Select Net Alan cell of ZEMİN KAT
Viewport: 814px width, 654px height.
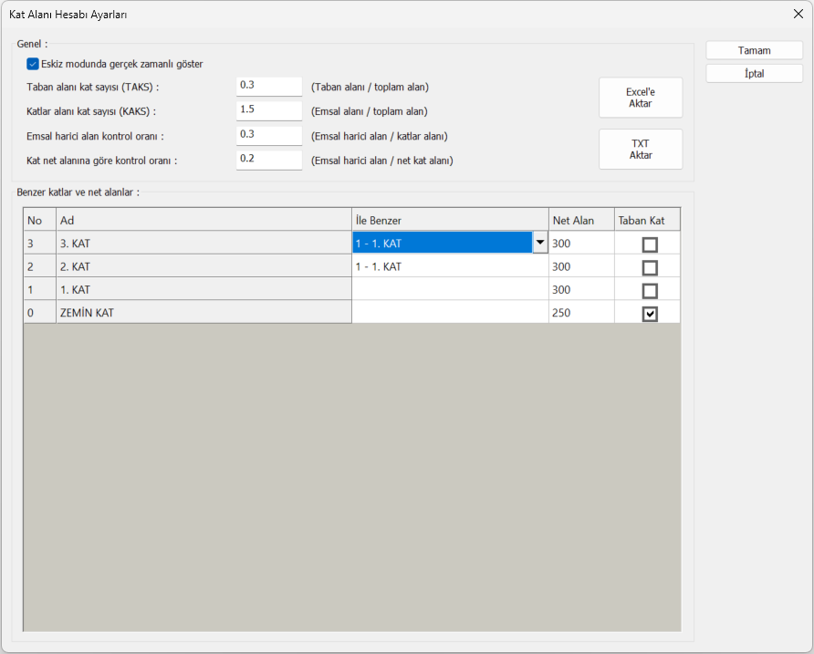[580, 313]
